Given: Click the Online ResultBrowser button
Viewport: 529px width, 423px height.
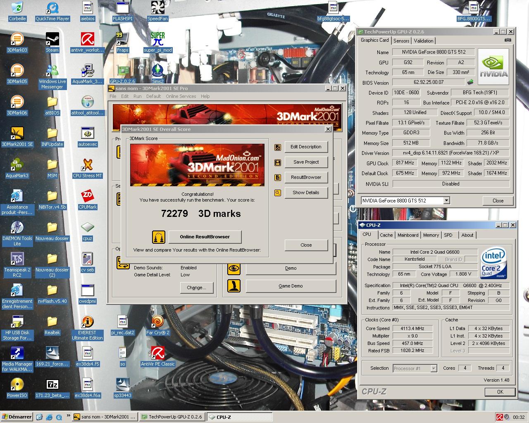Looking at the screenshot, I should click(x=205, y=237).
